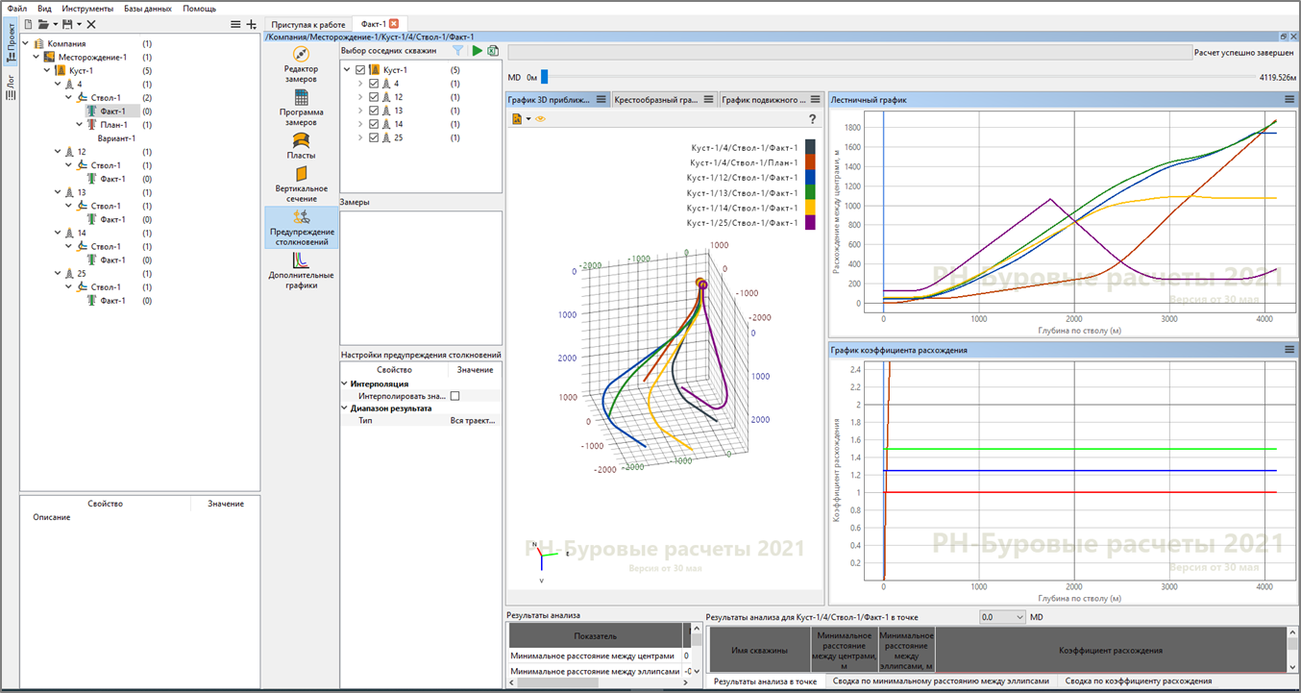
Task: Open Программа замеров panel
Action: [301, 109]
